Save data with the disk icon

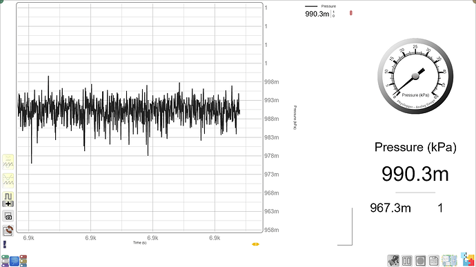(434, 261)
